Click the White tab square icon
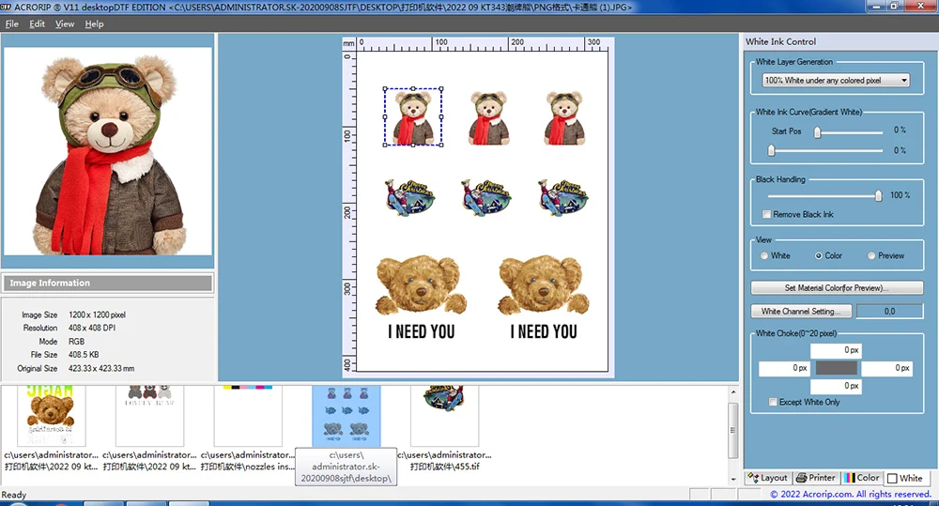939x506 pixels. point(892,479)
